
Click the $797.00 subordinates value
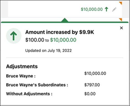pyautogui.click(x=92, y=85)
